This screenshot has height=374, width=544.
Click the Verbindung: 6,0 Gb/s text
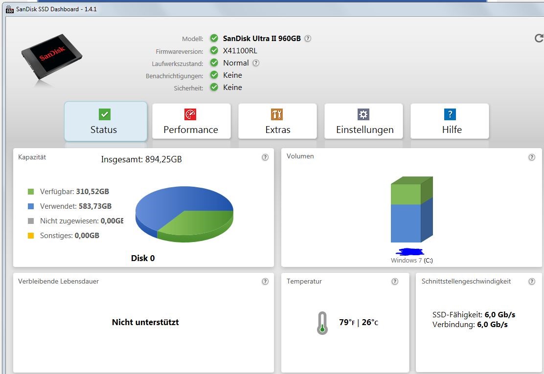470,325
